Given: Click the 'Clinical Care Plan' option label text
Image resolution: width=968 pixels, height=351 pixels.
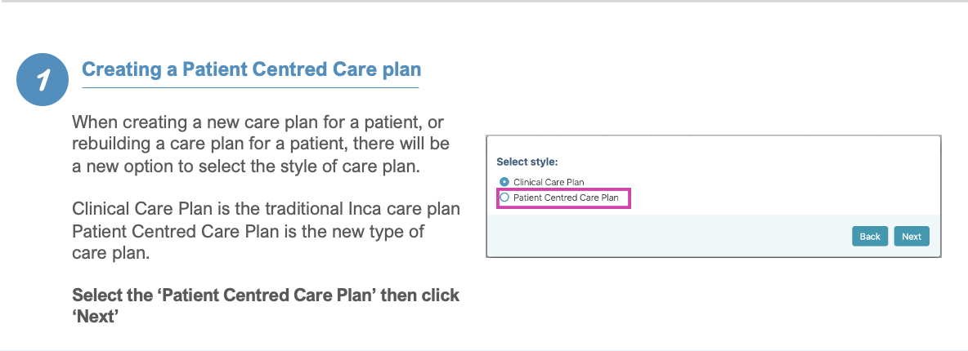Looking at the screenshot, I should click(549, 182).
